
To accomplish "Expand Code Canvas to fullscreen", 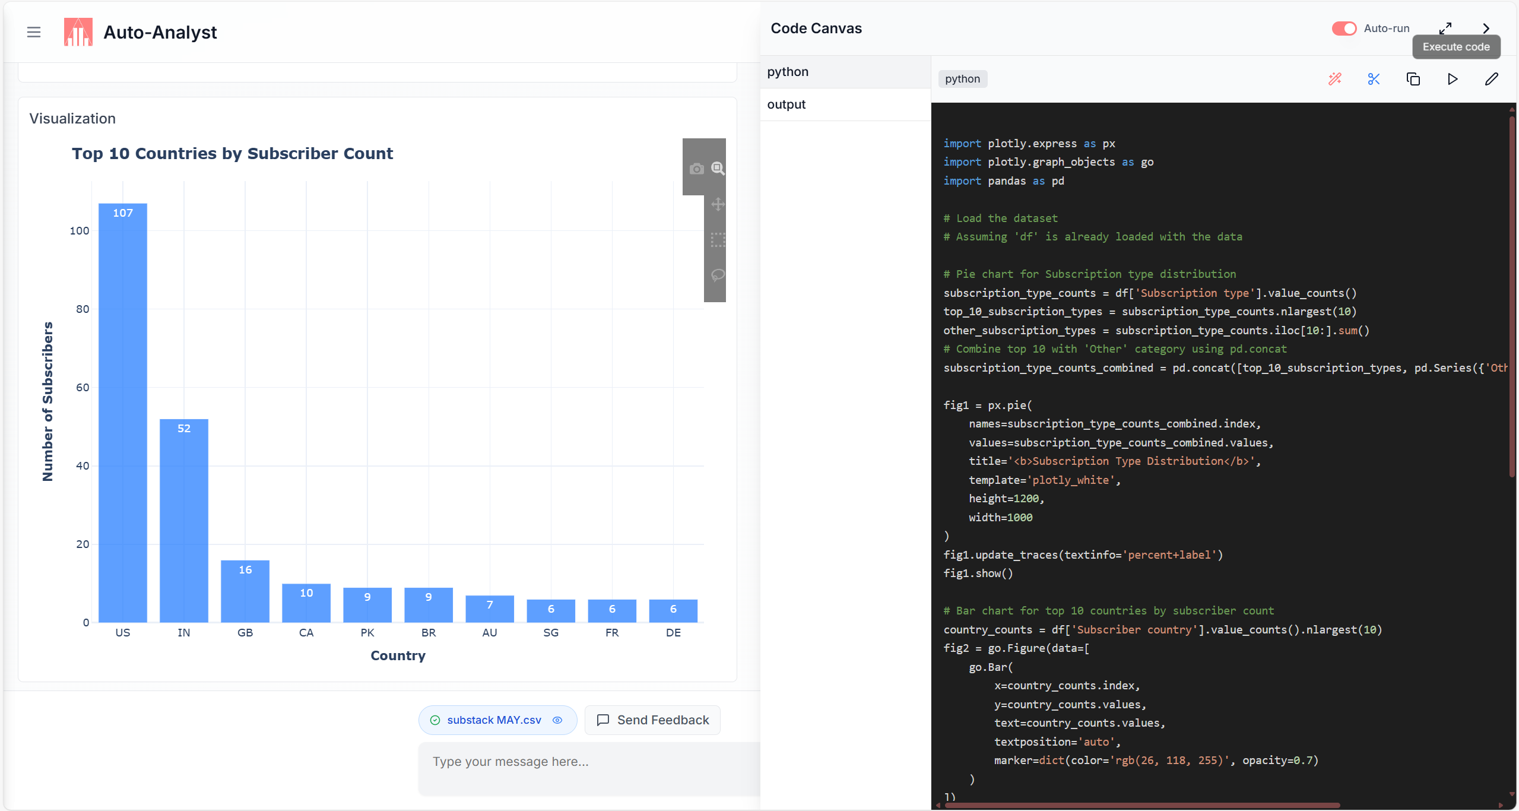I will pos(1445,28).
